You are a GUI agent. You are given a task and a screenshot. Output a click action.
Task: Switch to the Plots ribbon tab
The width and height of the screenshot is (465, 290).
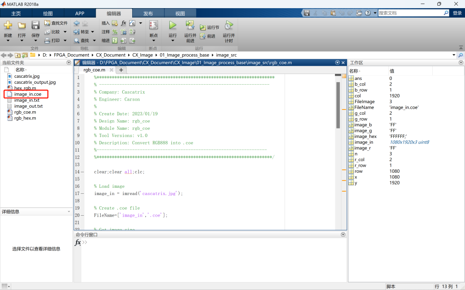[x=48, y=13]
